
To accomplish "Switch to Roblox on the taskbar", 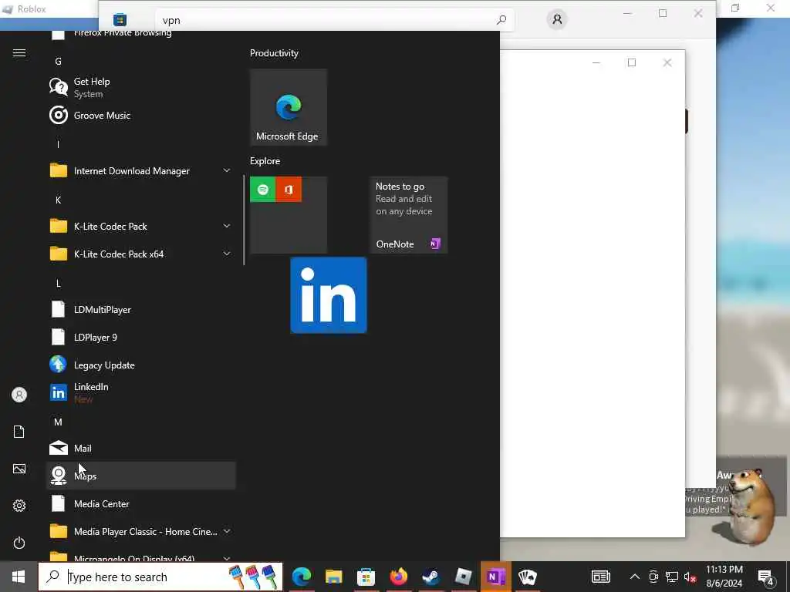I will pos(463,577).
